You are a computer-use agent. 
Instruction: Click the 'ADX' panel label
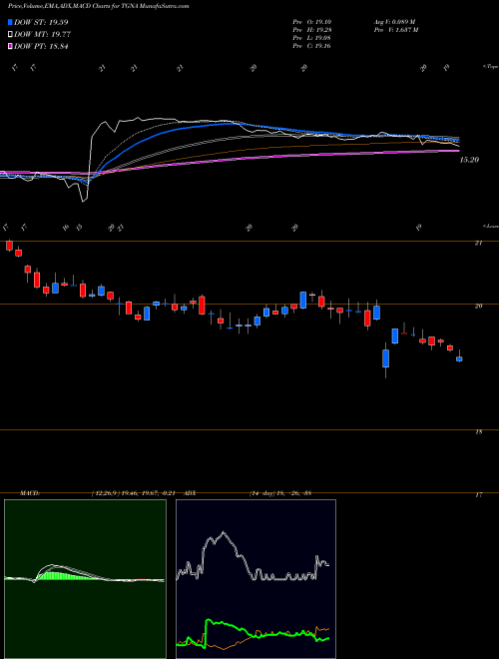click(191, 493)
